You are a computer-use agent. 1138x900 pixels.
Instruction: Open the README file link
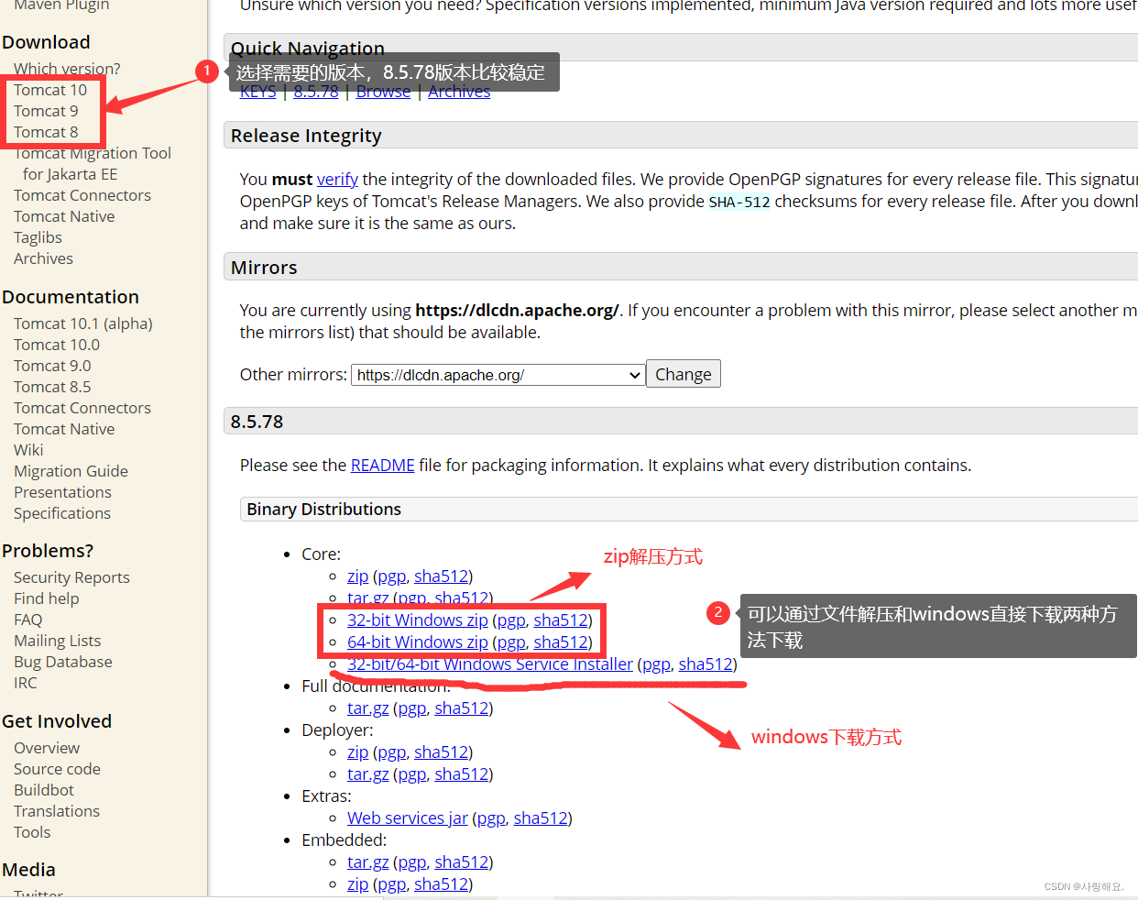click(x=382, y=466)
